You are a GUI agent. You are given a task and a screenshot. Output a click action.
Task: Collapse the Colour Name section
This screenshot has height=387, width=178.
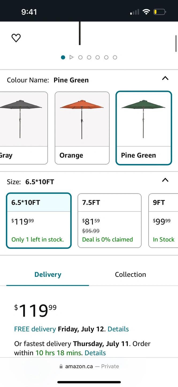click(x=165, y=78)
